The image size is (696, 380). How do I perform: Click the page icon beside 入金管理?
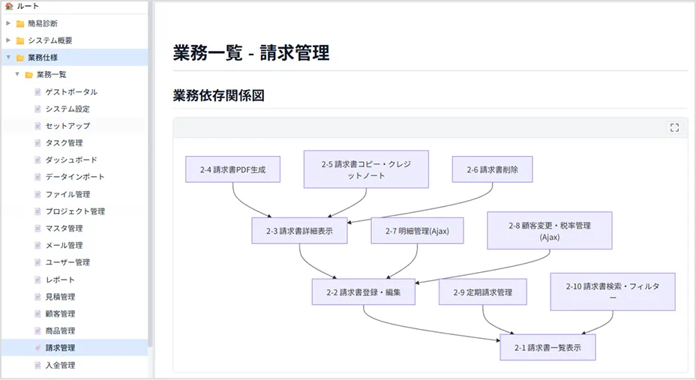coord(37,365)
